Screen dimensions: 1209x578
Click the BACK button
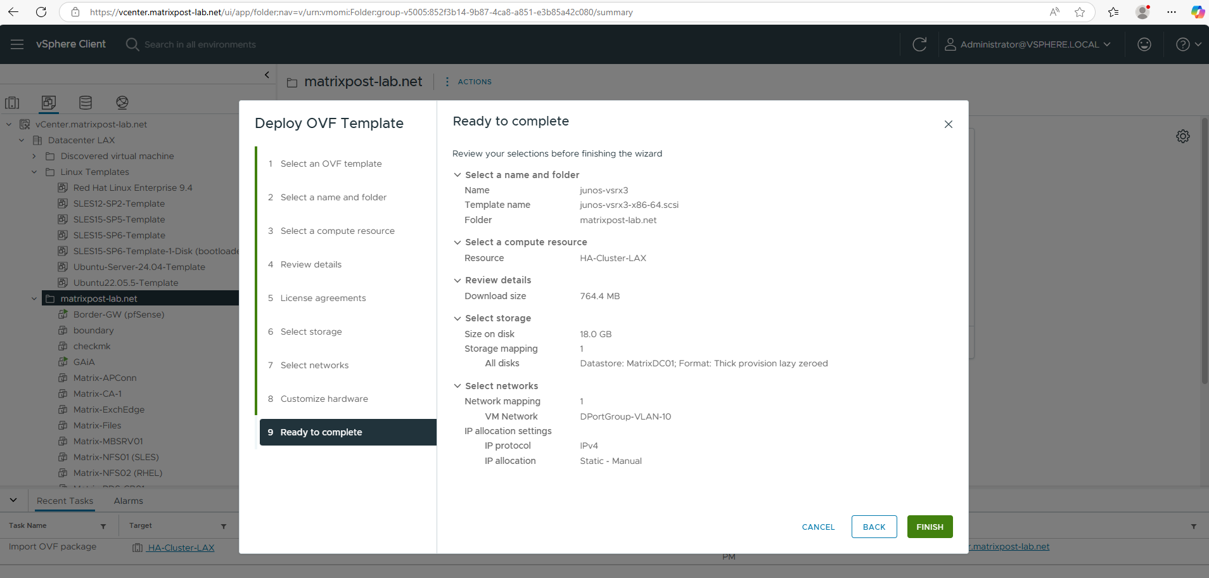[x=874, y=527]
